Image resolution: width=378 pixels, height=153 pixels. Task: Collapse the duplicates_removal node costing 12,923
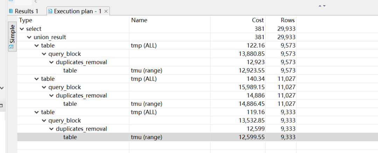coord(51,62)
